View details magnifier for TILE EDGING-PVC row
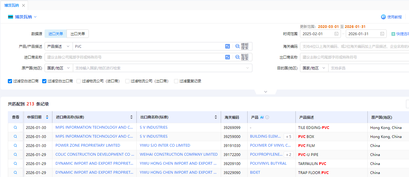The width and height of the screenshot is (409, 177). 15,127
